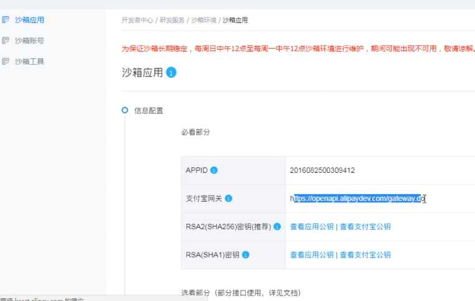This screenshot has height=301, width=475.
Task: Click the red maintenance notice text
Action: [298, 49]
